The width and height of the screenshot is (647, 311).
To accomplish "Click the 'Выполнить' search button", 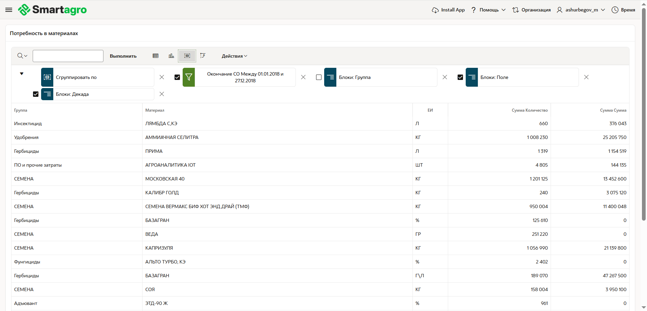I will (x=123, y=56).
